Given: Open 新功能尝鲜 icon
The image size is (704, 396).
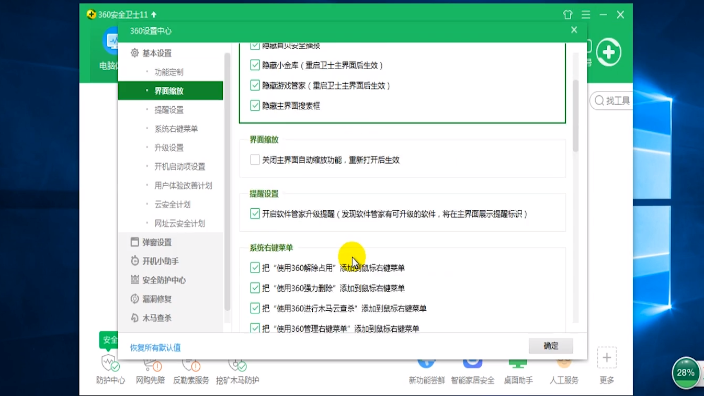Looking at the screenshot, I should click(x=427, y=364).
